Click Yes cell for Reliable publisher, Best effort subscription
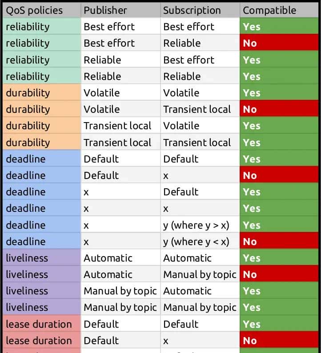The image size is (321, 353). [x=280, y=60]
